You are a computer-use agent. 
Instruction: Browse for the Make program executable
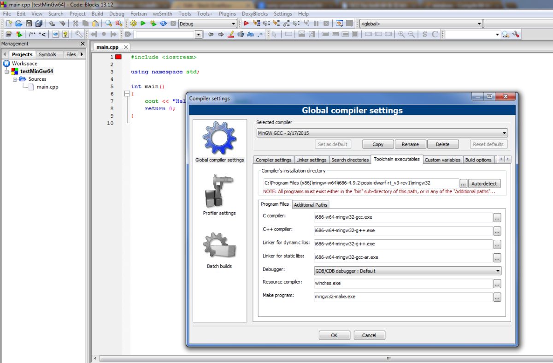(497, 298)
